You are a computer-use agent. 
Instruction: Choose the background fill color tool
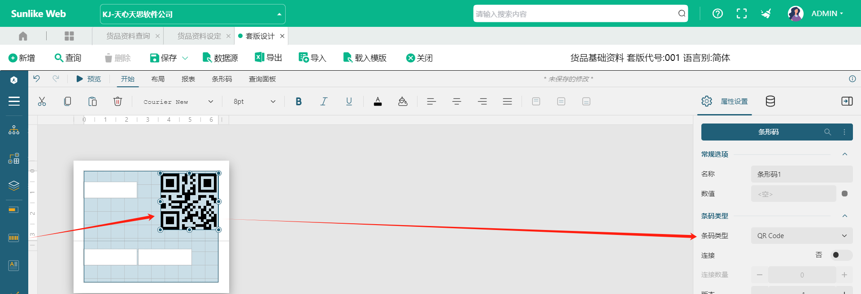403,102
